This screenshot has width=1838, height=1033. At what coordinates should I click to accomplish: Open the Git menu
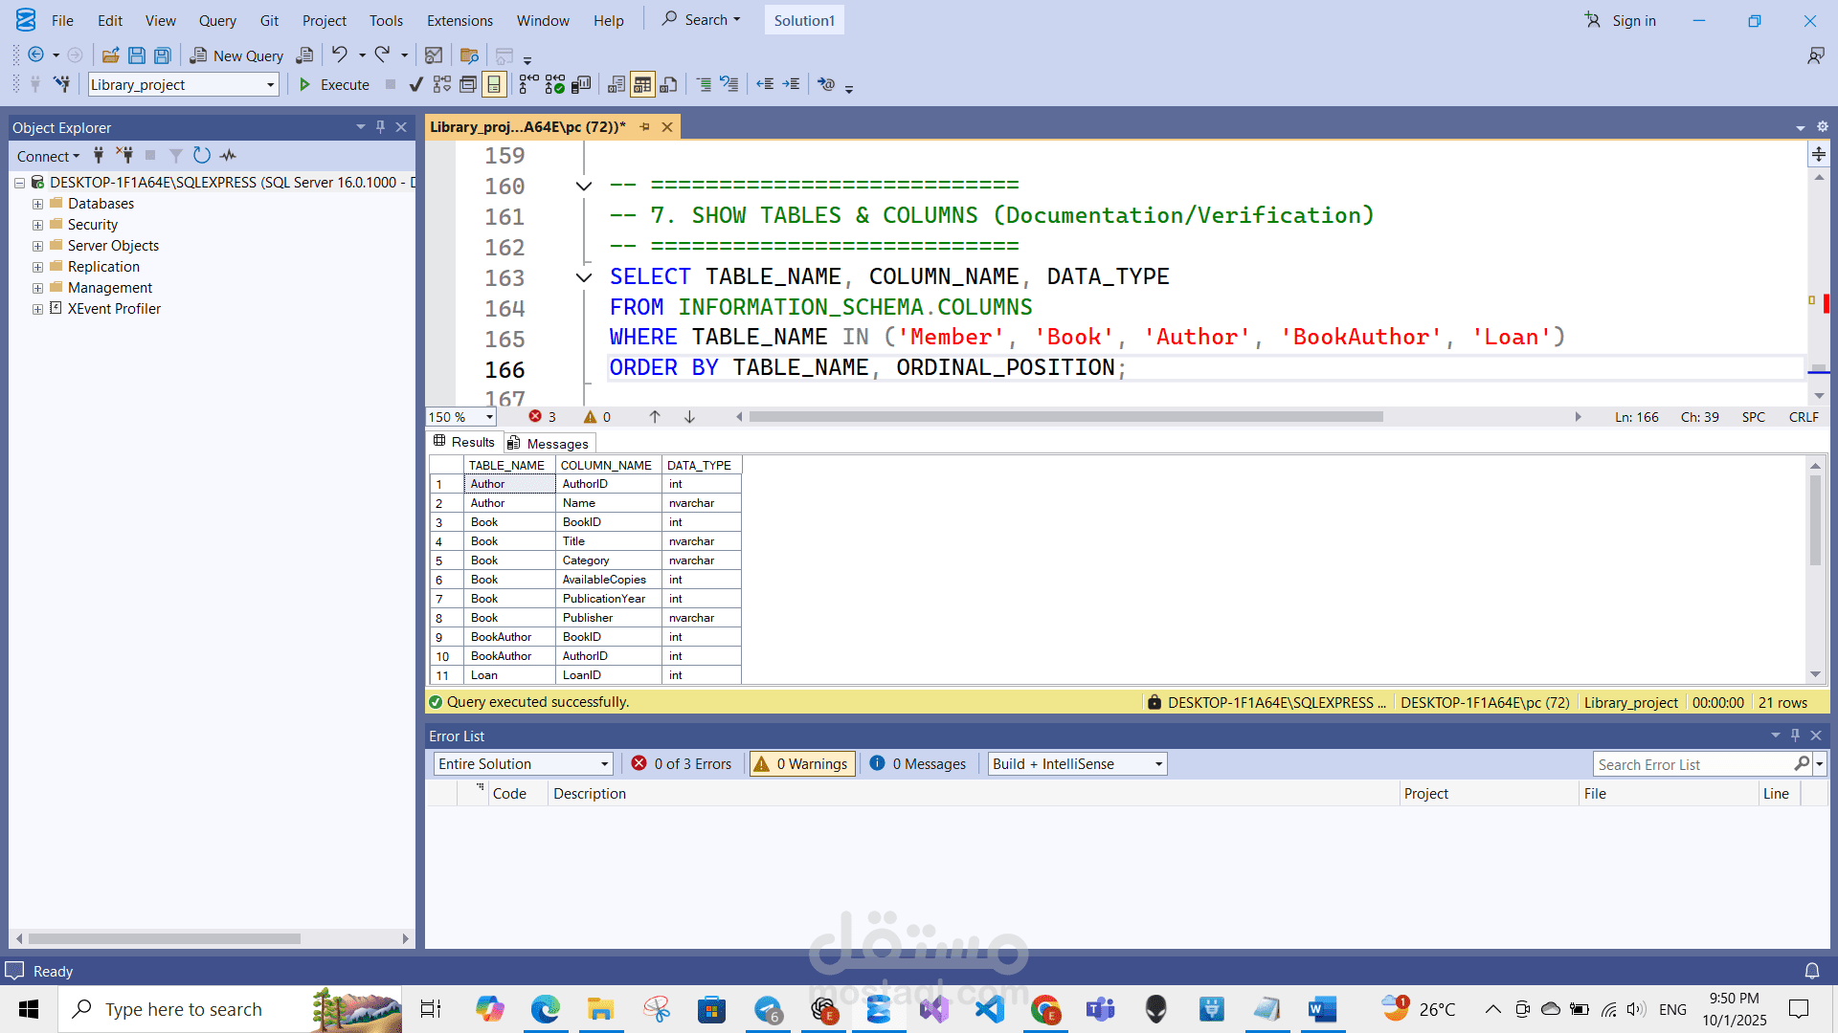tap(269, 20)
